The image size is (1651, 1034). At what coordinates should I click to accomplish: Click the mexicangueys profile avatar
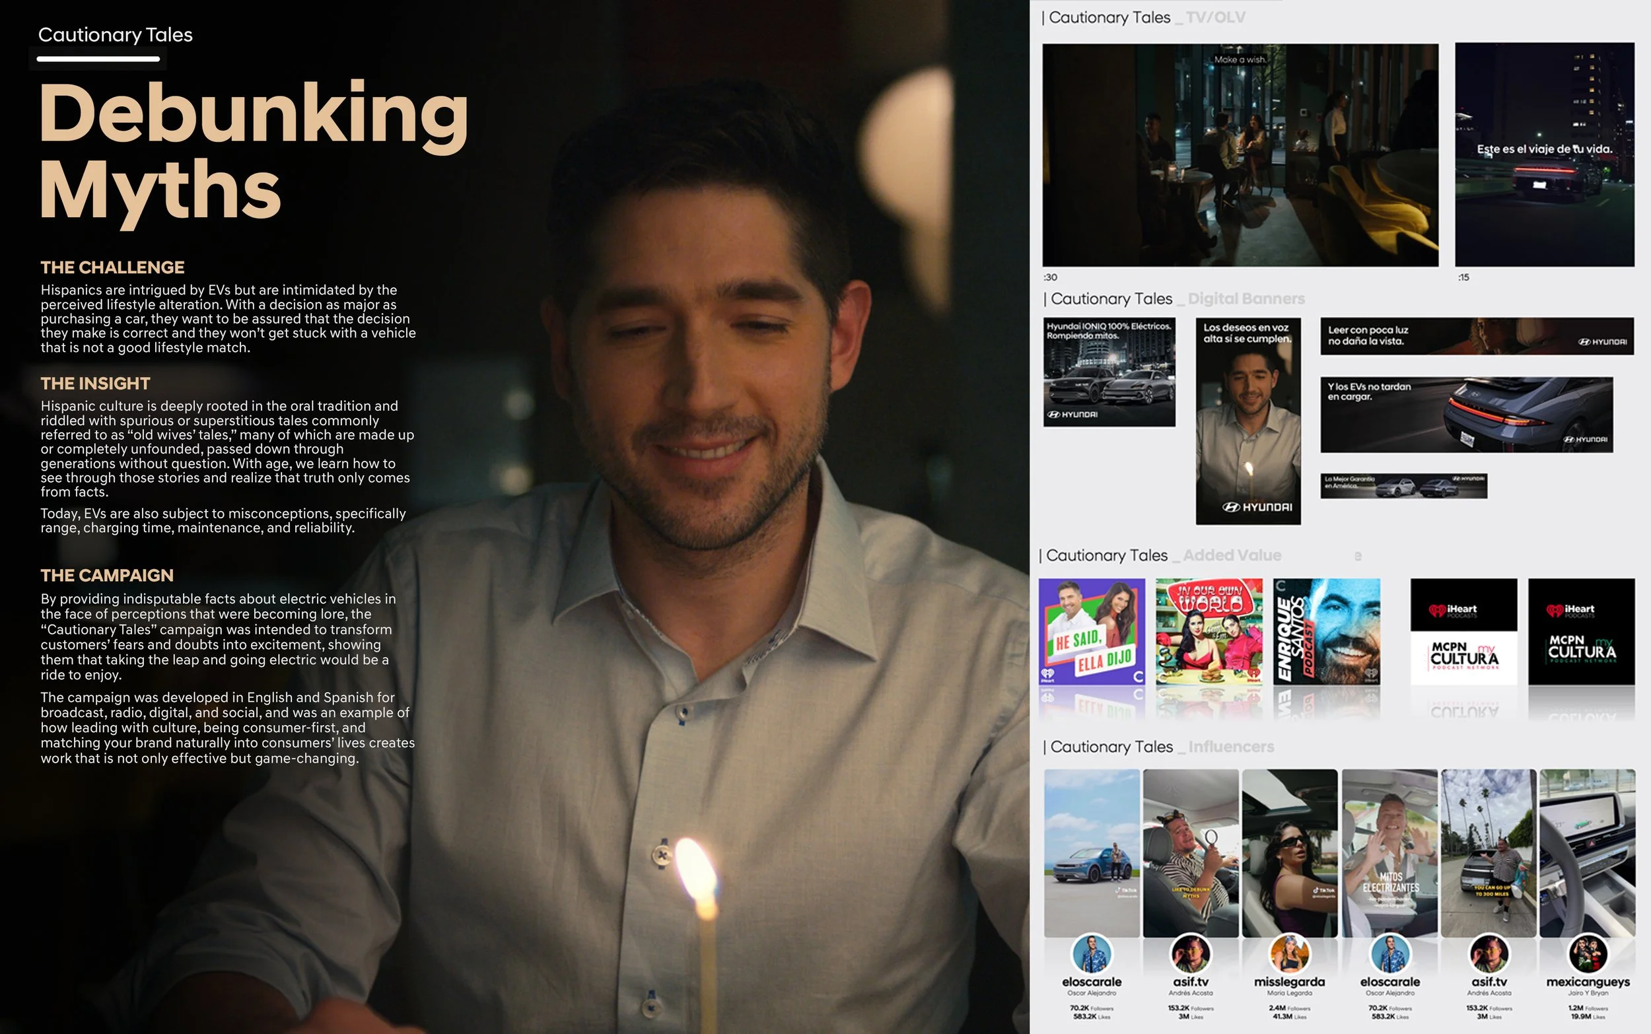pyautogui.click(x=1588, y=953)
